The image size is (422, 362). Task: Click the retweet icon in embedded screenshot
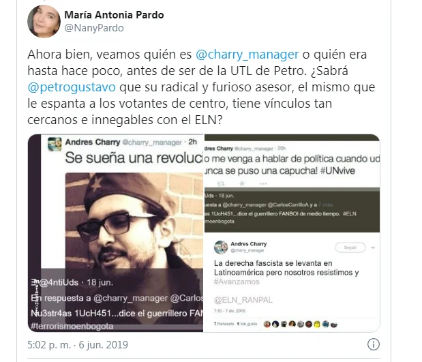point(221,184)
